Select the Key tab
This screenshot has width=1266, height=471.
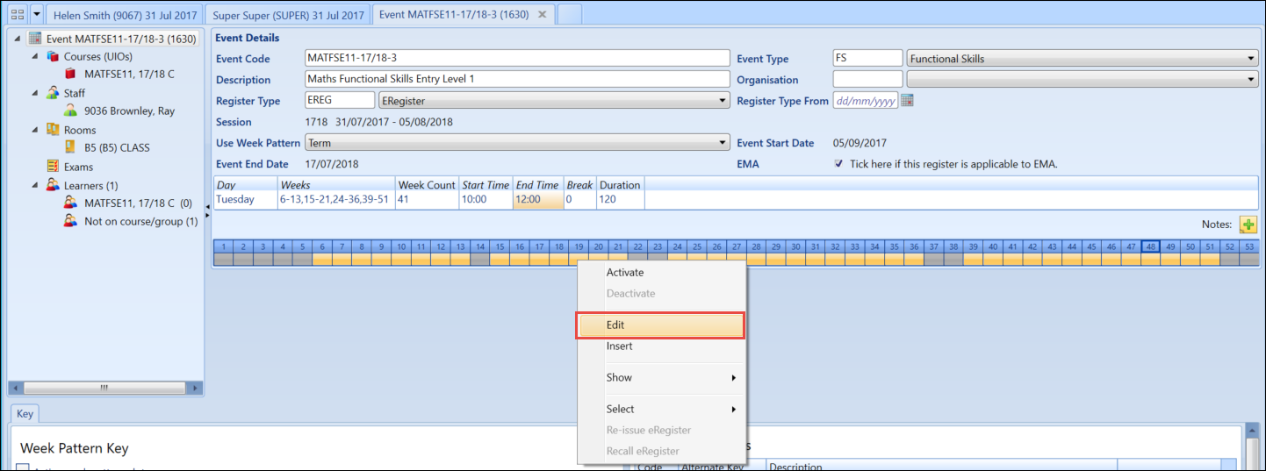25,414
